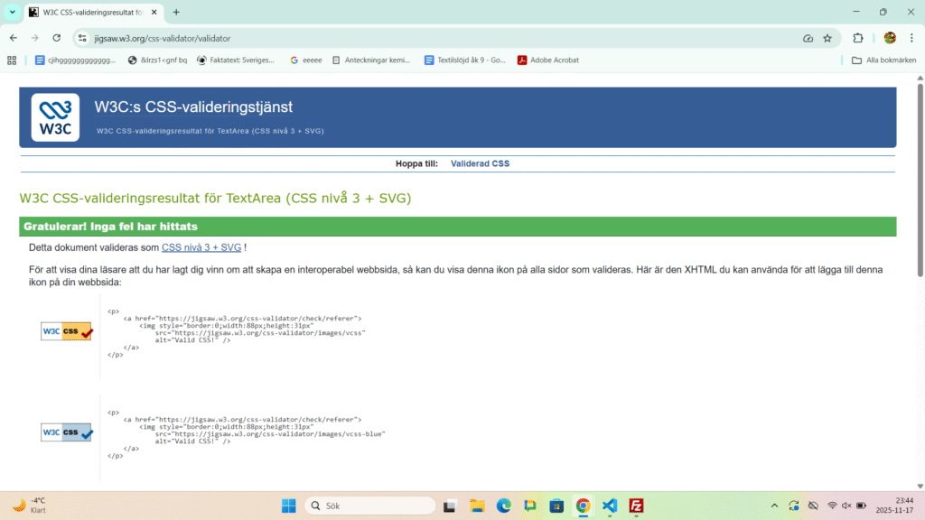
Task: Open a new browser tab
Action: tap(176, 12)
